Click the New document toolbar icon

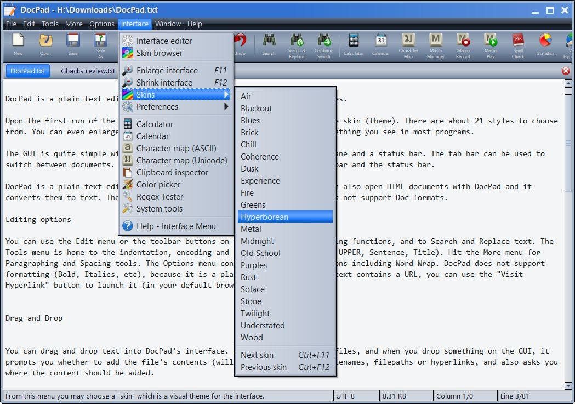click(x=18, y=44)
